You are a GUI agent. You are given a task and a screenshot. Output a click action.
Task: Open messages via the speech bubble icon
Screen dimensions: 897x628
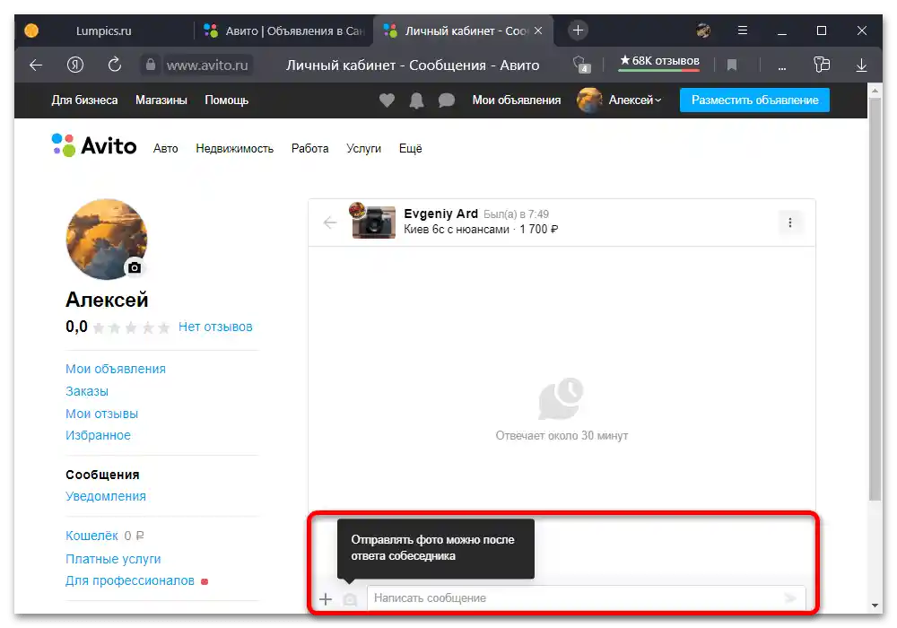(x=446, y=100)
